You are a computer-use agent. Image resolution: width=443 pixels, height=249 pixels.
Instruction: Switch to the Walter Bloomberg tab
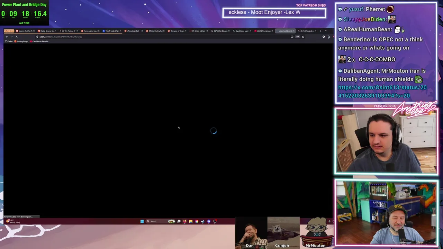[x=220, y=31]
